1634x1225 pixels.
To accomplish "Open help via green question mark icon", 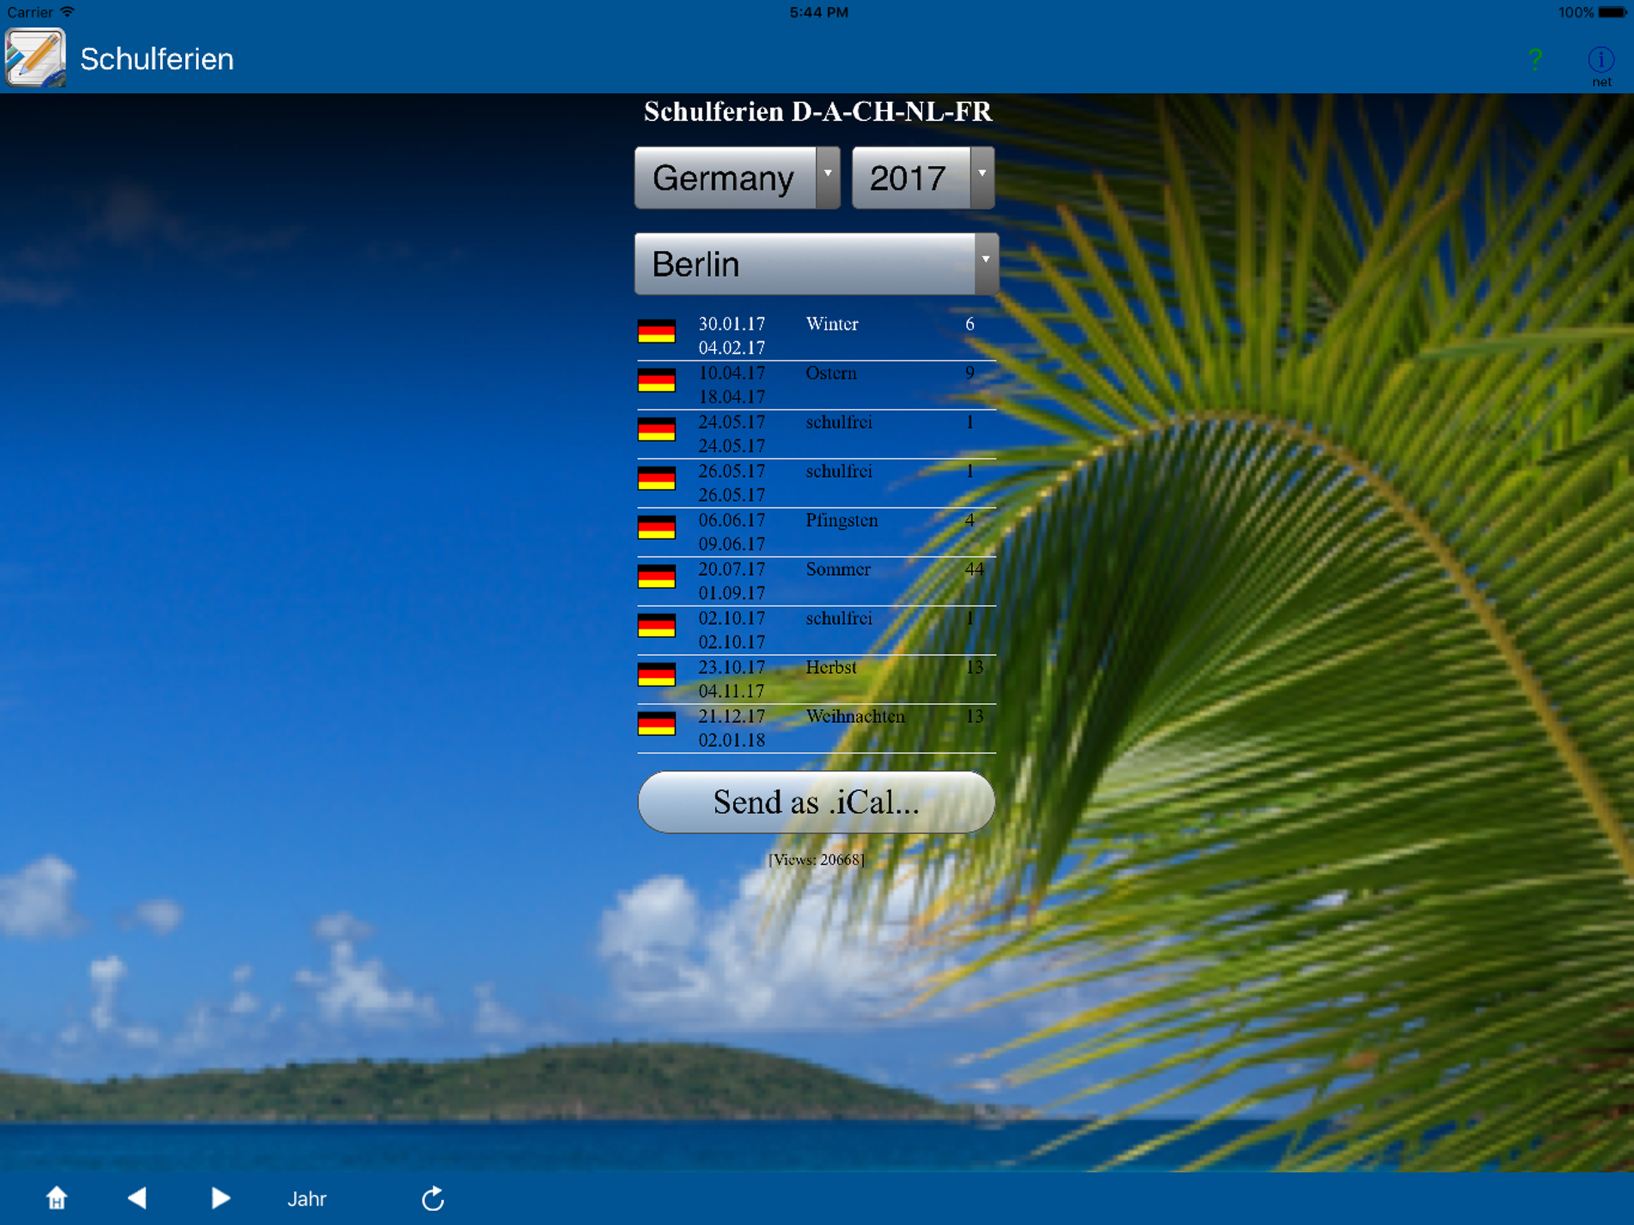I will [x=1535, y=59].
